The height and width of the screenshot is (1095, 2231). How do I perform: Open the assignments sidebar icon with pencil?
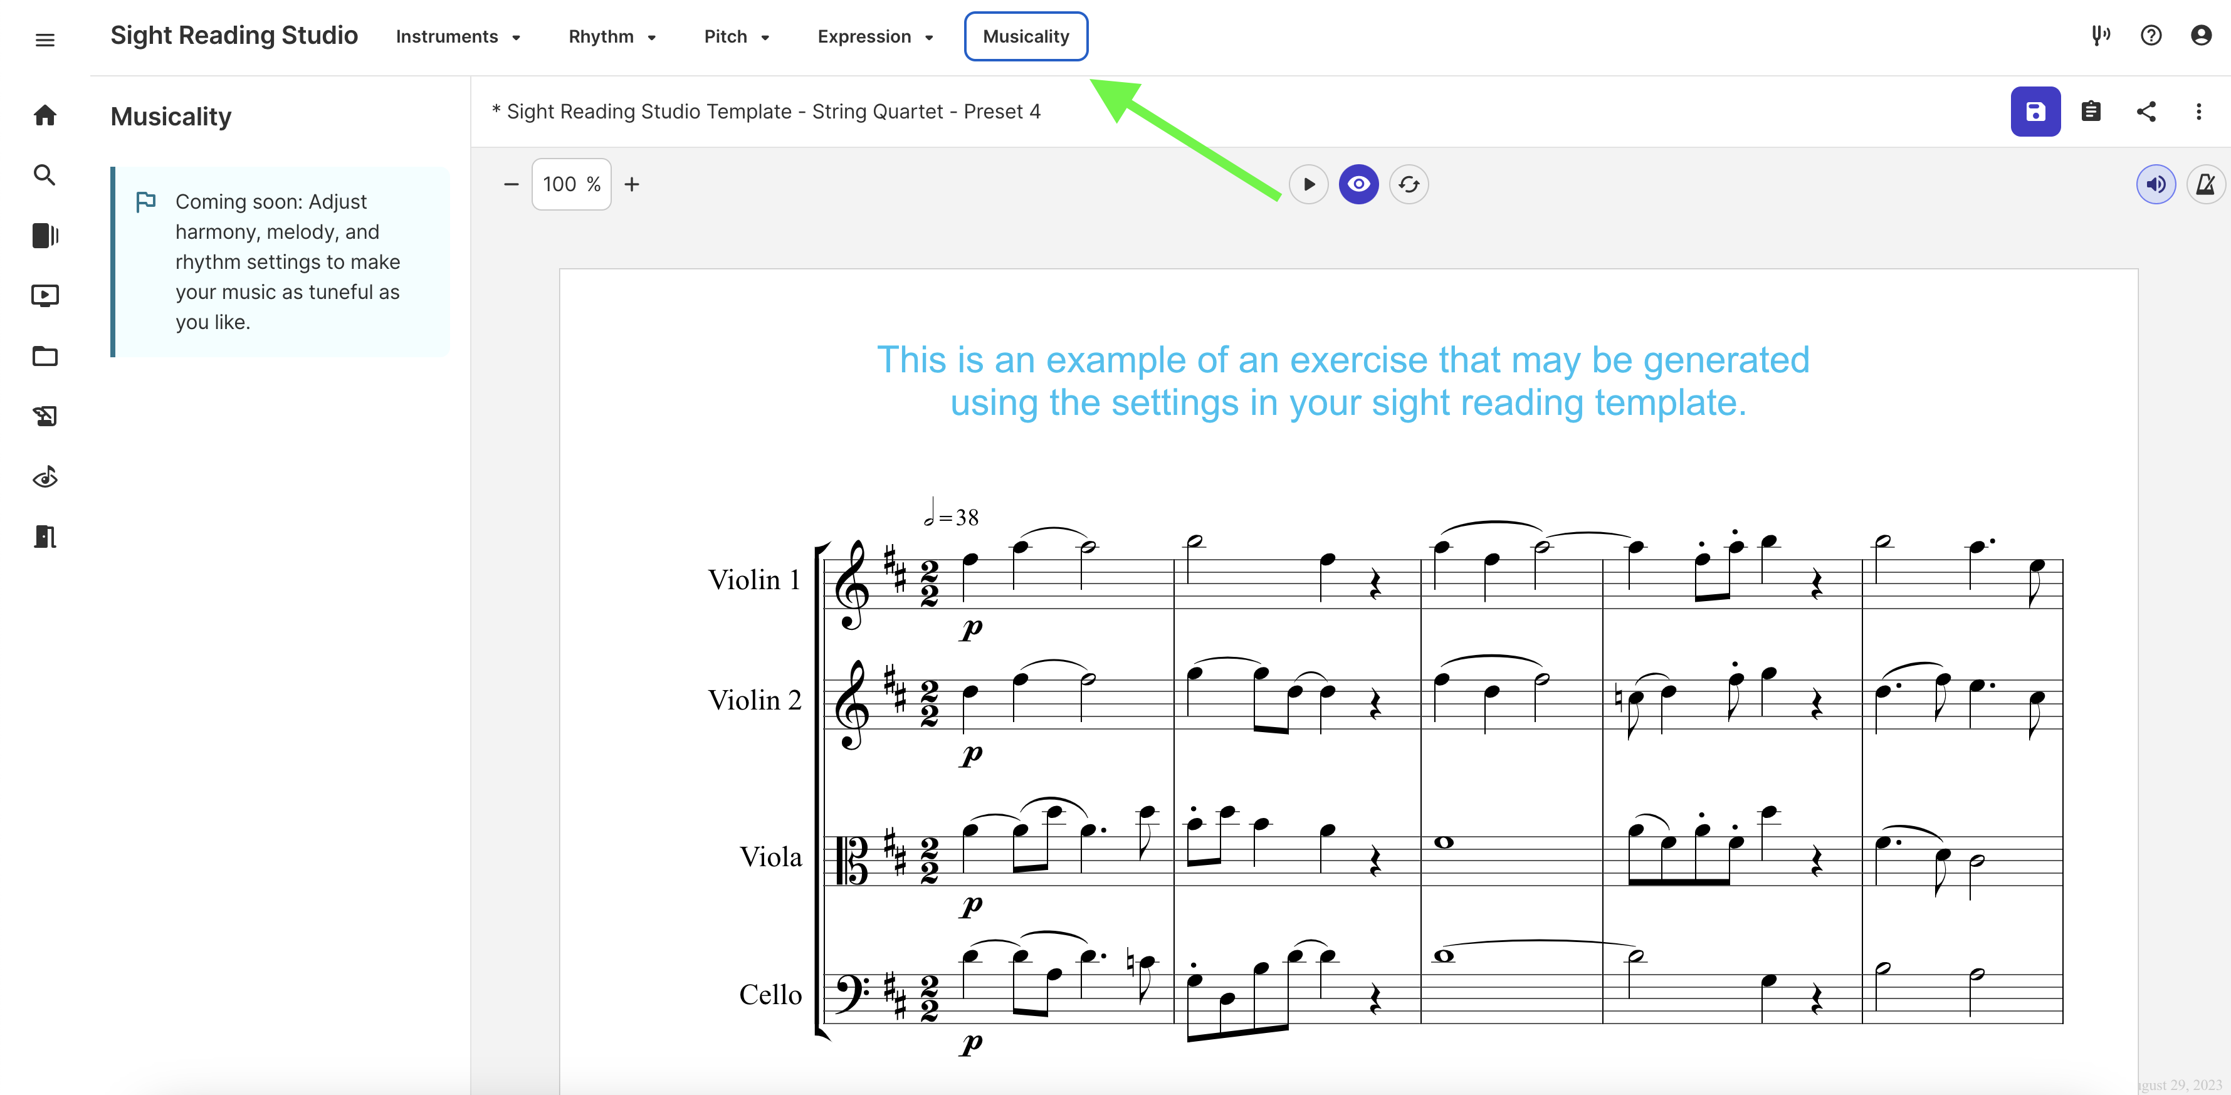tap(45, 417)
